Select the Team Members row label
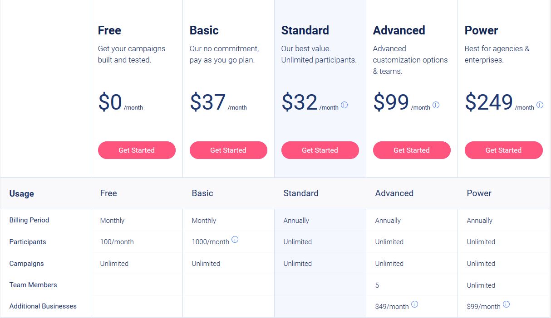Screen dimensions: 551x318 33,285
